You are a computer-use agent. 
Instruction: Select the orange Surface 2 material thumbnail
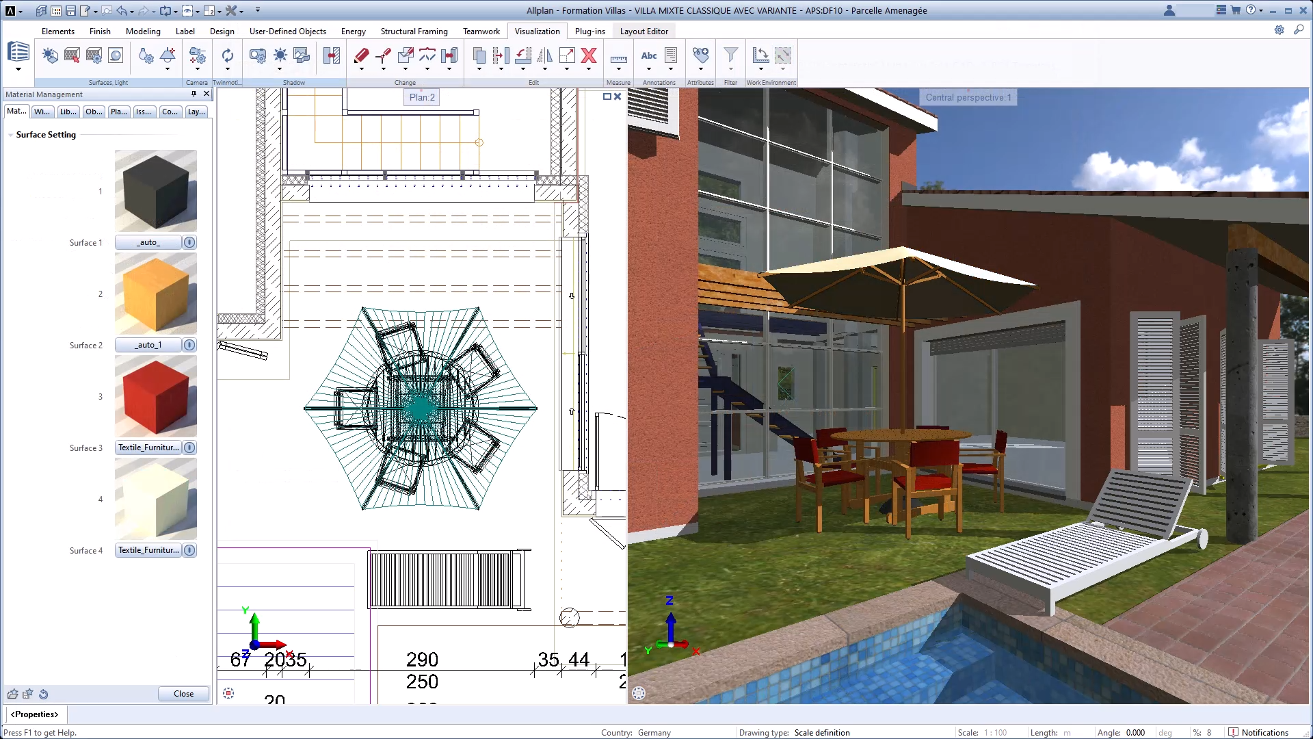click(x=155, y=294)
